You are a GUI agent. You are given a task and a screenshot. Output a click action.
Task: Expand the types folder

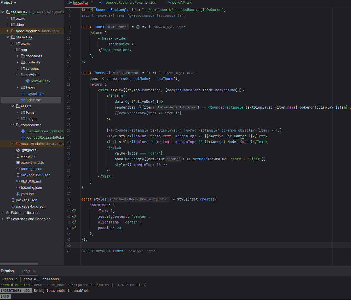(x=18, y=87)
